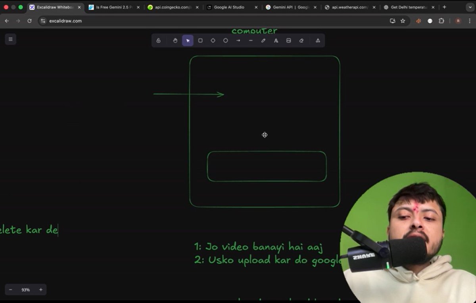The image size is (476, 303).
Task: Select the Text tool
Action: pos(276,40)
